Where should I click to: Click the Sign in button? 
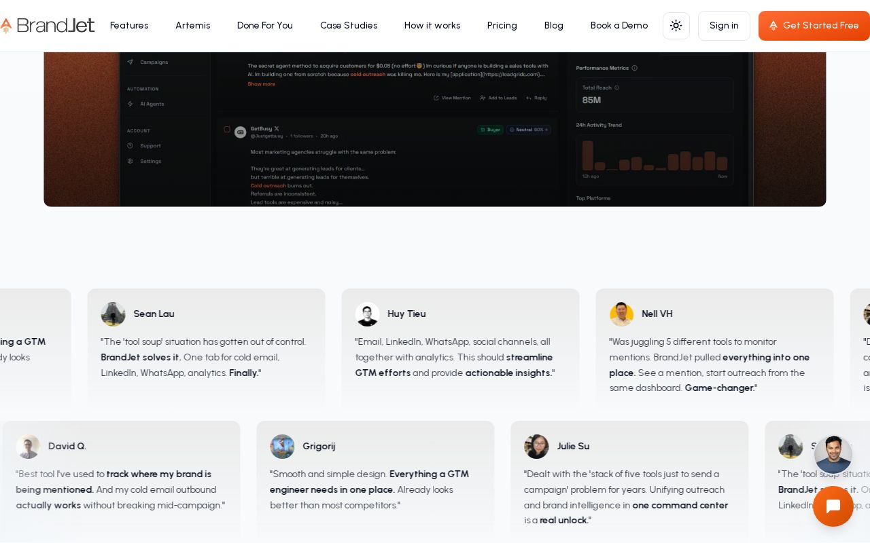click(724, 26)
